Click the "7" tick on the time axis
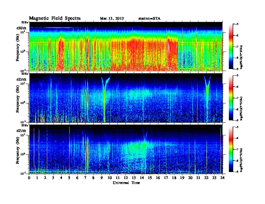This screenshot has height=204, width=265. (86, 178)
